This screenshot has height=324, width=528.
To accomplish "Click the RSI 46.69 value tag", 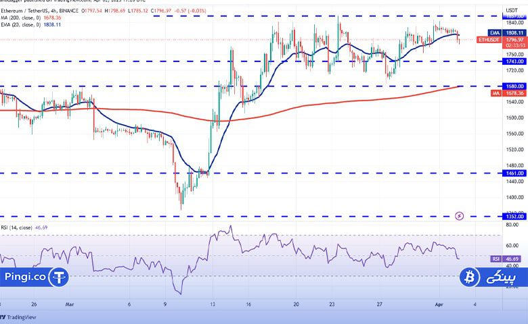I will (506, 259).
